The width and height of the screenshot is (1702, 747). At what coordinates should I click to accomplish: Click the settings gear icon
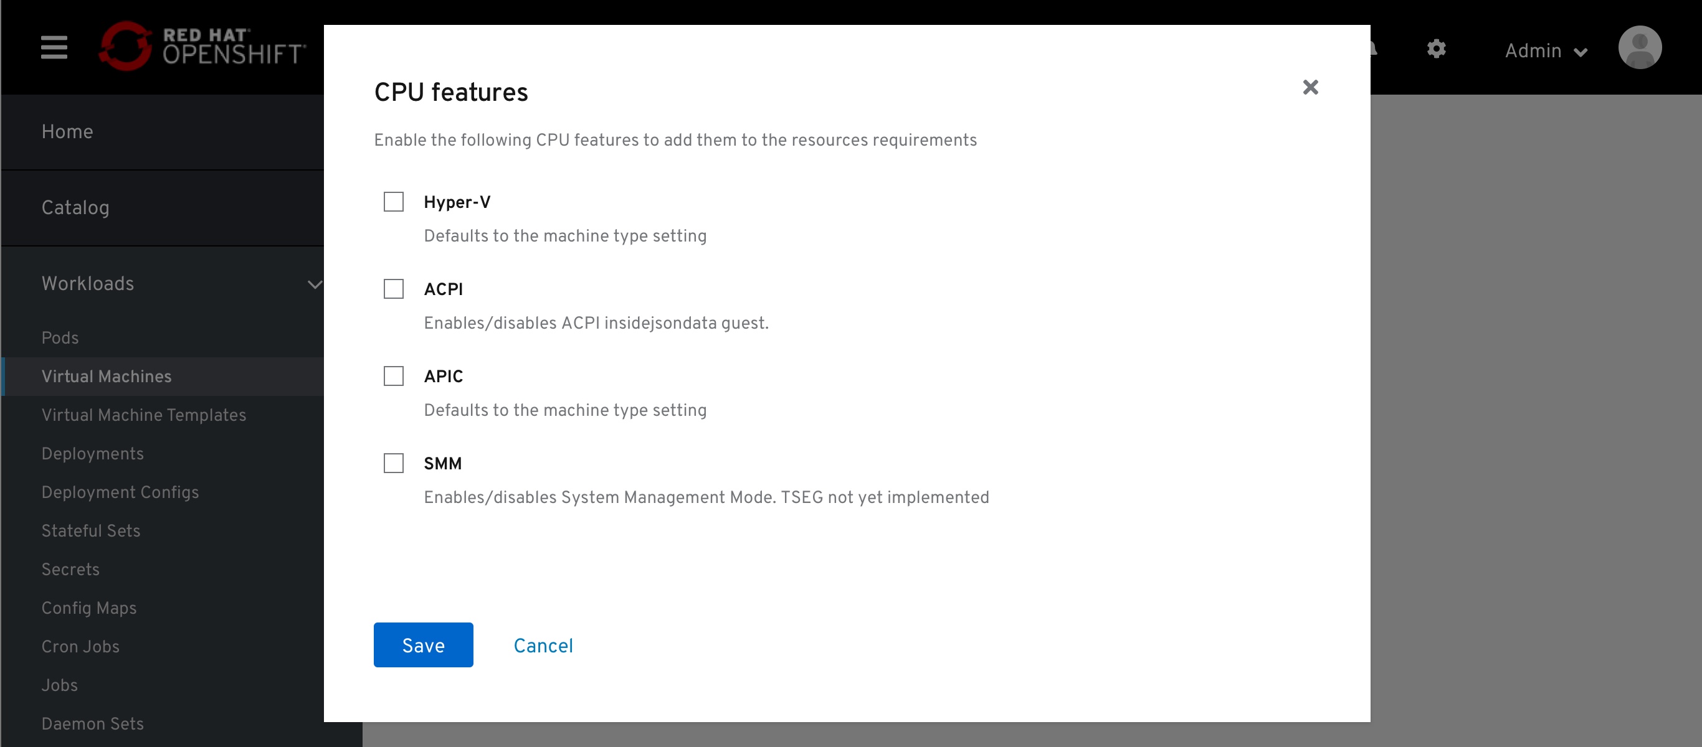(x=1437, y=50)
